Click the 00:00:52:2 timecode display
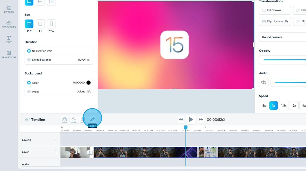The width and height of the screenshot is (306, 171). (216, 119)
